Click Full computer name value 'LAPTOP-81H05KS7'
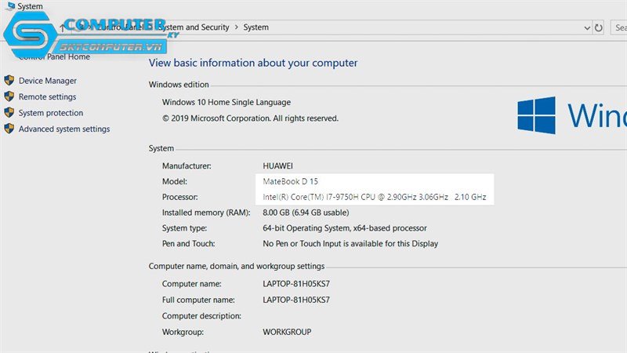The image size is (627, 353). tap(296, 300)
